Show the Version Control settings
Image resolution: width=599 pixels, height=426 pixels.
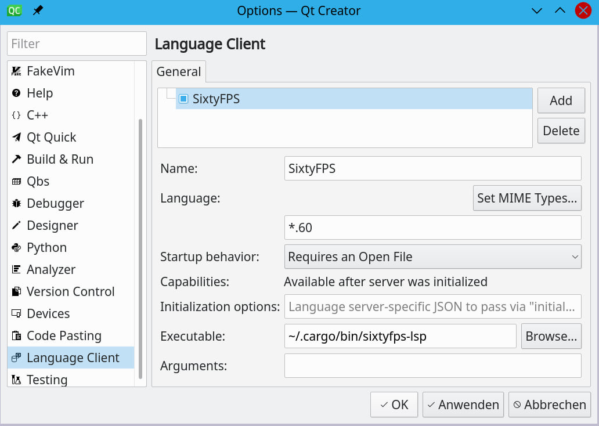[70, 291]
